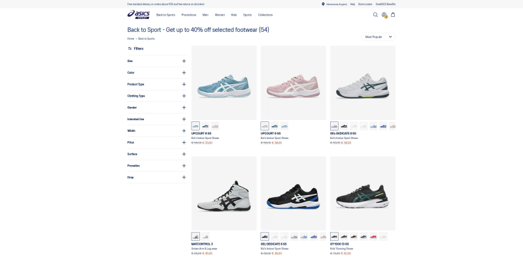Click the Back to Sports breadcrumb
The width and height of the screenshot is (523, 261).
[146, 38]
